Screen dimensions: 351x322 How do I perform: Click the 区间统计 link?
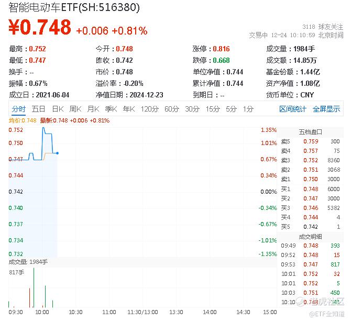[293, 109]
